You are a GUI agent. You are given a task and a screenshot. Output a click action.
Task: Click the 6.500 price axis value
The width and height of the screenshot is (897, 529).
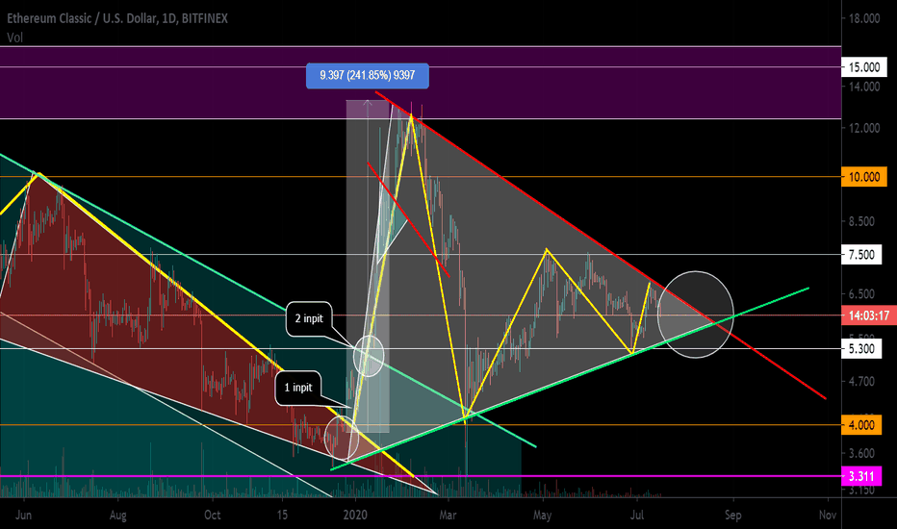[861, 294]
